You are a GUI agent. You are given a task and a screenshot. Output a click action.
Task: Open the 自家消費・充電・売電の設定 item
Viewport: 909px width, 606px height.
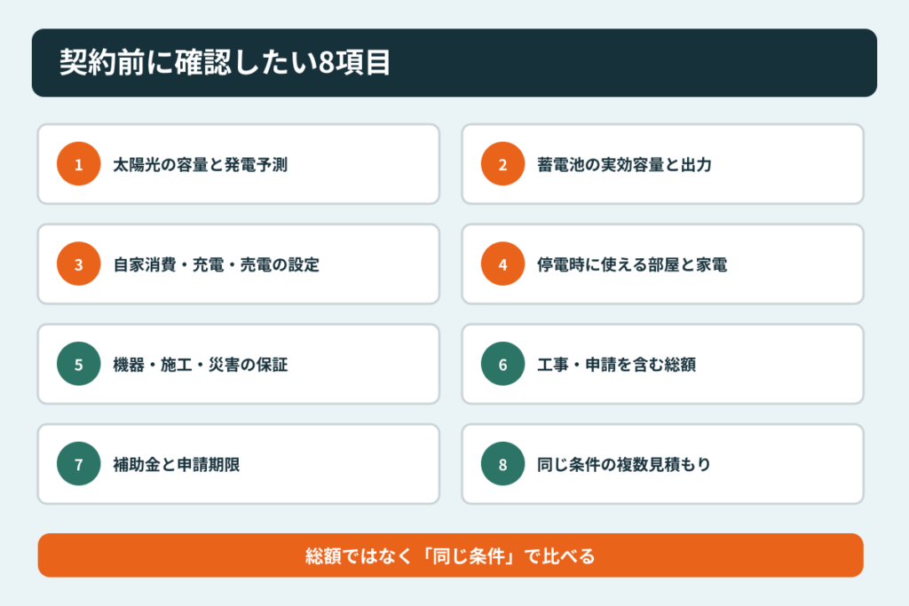[x=217, y=264]
